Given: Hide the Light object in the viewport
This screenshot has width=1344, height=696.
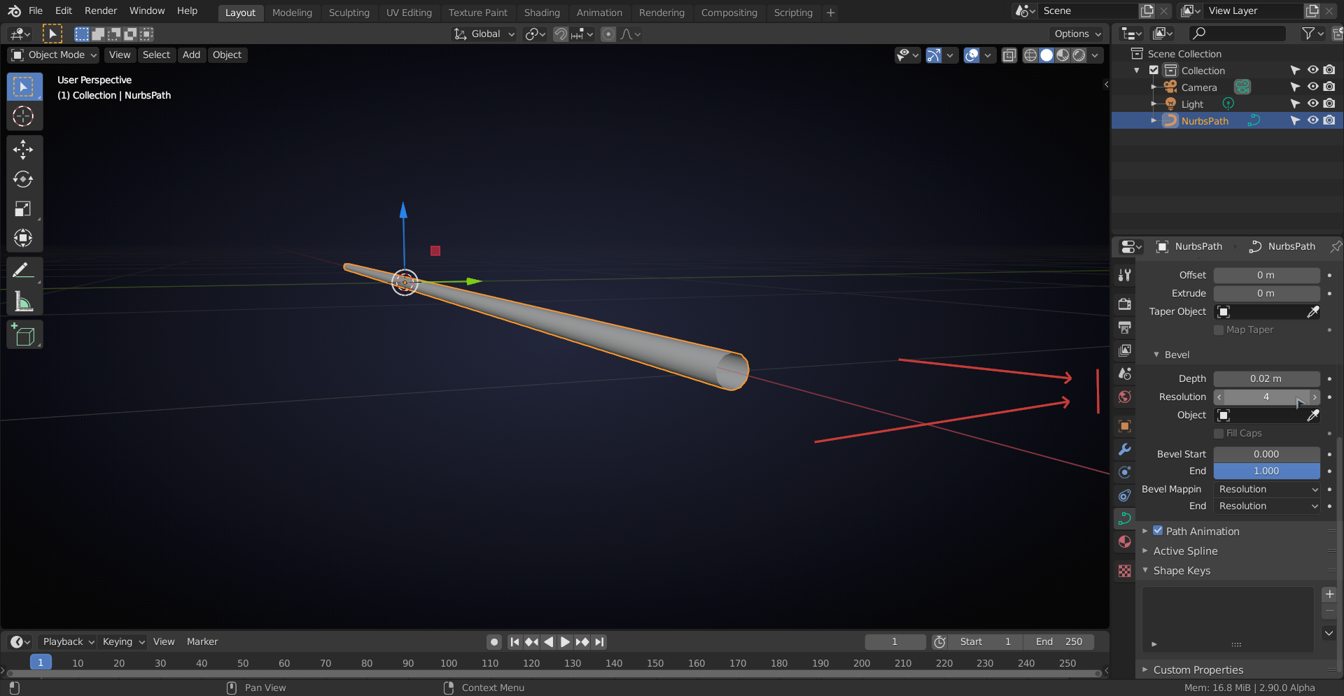Looking at the screenshot, I should click(x=1312, y=103).
